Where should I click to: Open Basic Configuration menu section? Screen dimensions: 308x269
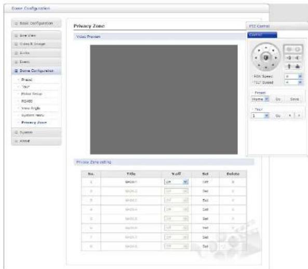(36, 23)
